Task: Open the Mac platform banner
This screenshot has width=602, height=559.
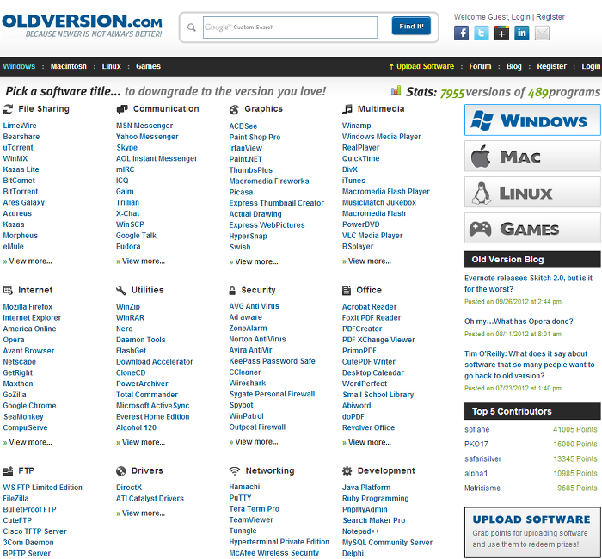Action: 532,156
